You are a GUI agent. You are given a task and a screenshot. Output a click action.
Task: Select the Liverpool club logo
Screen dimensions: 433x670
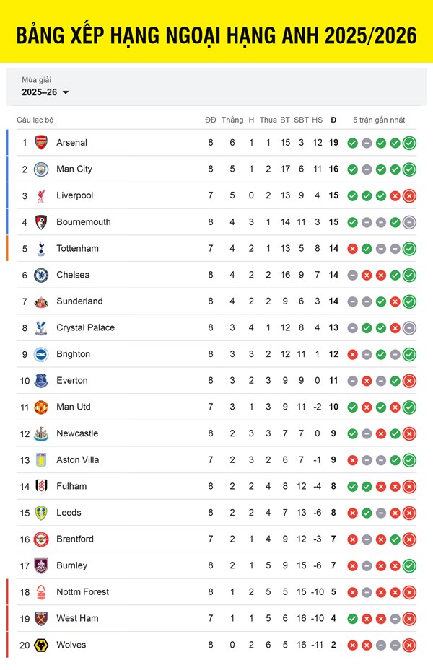41,195
